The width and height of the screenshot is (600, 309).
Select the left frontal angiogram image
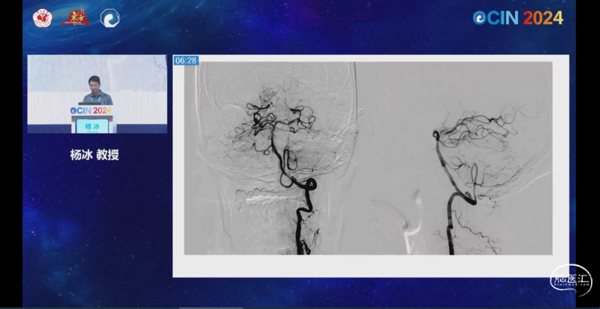(x=270, y=158)
